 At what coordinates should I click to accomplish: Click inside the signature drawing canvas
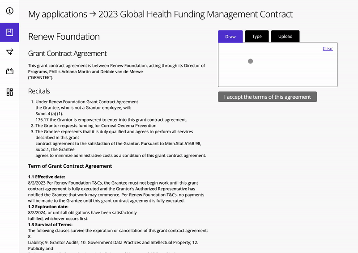pyautogui.click(x=277, y=64)
